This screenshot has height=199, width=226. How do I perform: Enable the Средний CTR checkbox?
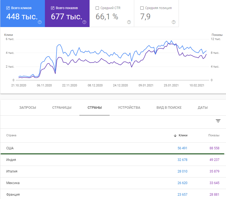click(97, 8)
